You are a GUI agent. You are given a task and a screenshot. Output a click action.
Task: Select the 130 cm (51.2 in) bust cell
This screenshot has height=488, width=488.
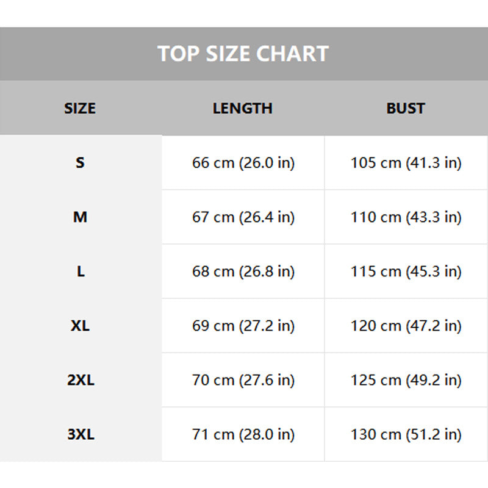click(406, 434)
